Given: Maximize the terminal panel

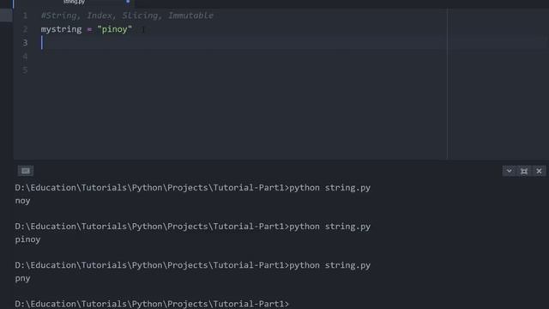Looking at the screenshot, I should coord(524,171).
